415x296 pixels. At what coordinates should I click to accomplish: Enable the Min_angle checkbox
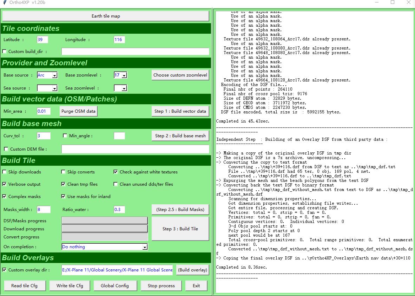65,136
